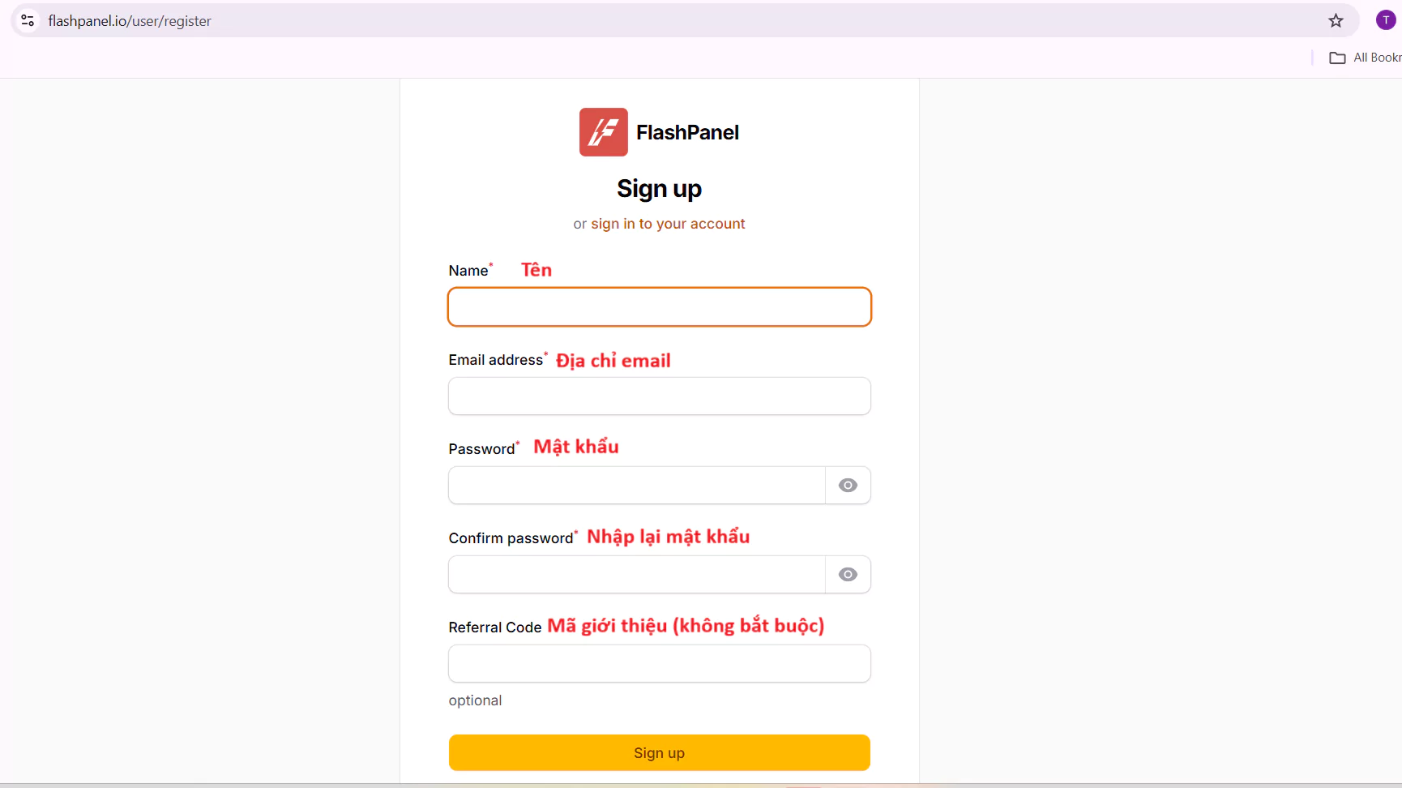Open the purple T profile avatar
1402x788 pixels.
(x=1386, y=20)
